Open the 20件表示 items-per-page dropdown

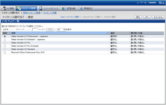pos(61,30)
